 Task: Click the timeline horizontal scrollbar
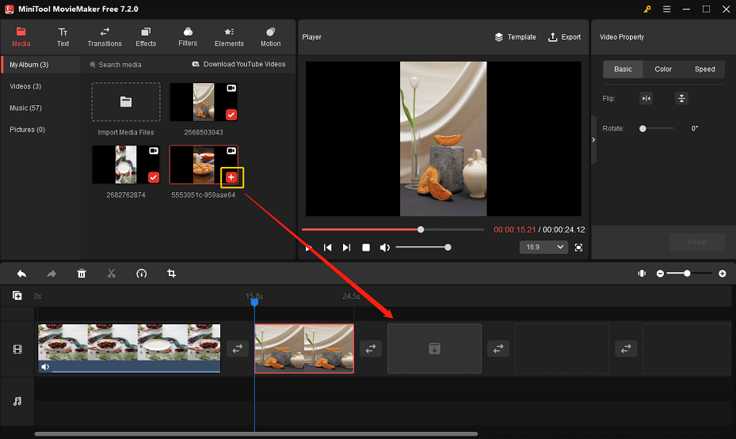coord(256,433)
